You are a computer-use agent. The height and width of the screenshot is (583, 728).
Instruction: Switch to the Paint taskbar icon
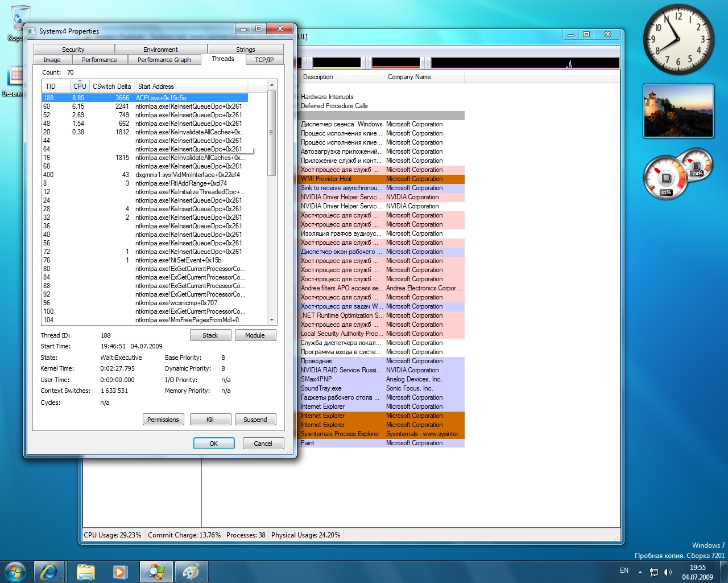(191, 571)
